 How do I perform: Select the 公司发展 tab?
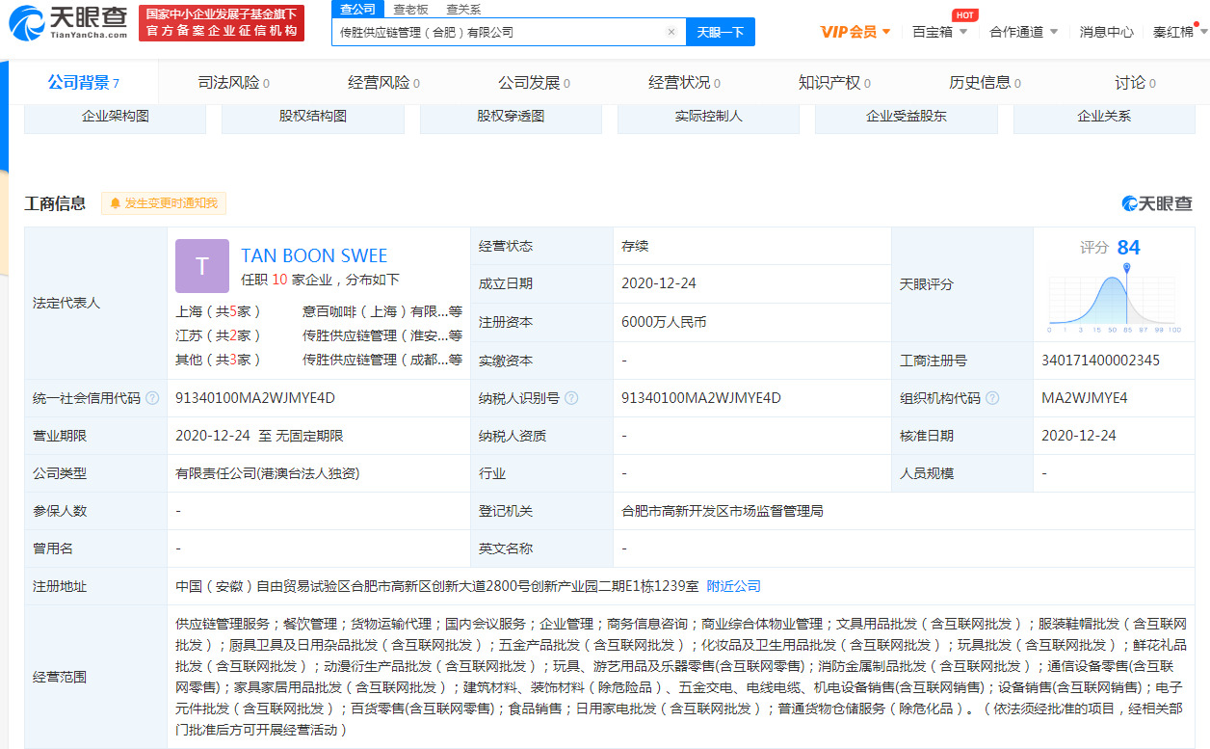[x=535, y=83]
